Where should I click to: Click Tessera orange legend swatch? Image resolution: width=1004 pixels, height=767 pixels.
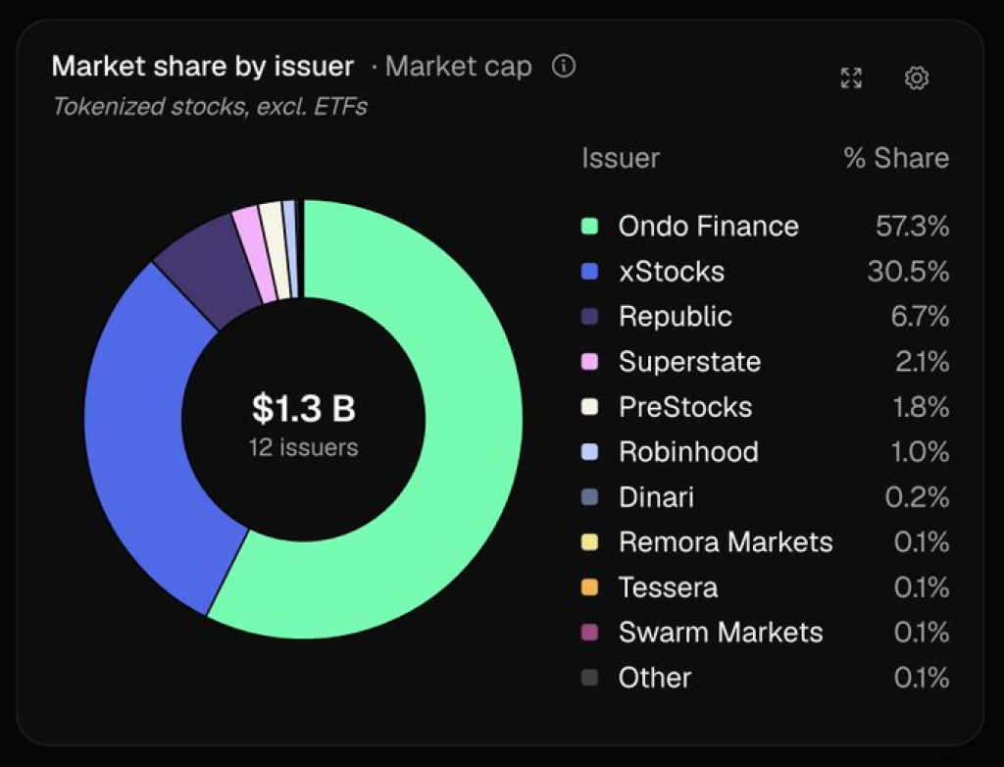point(589,588)
